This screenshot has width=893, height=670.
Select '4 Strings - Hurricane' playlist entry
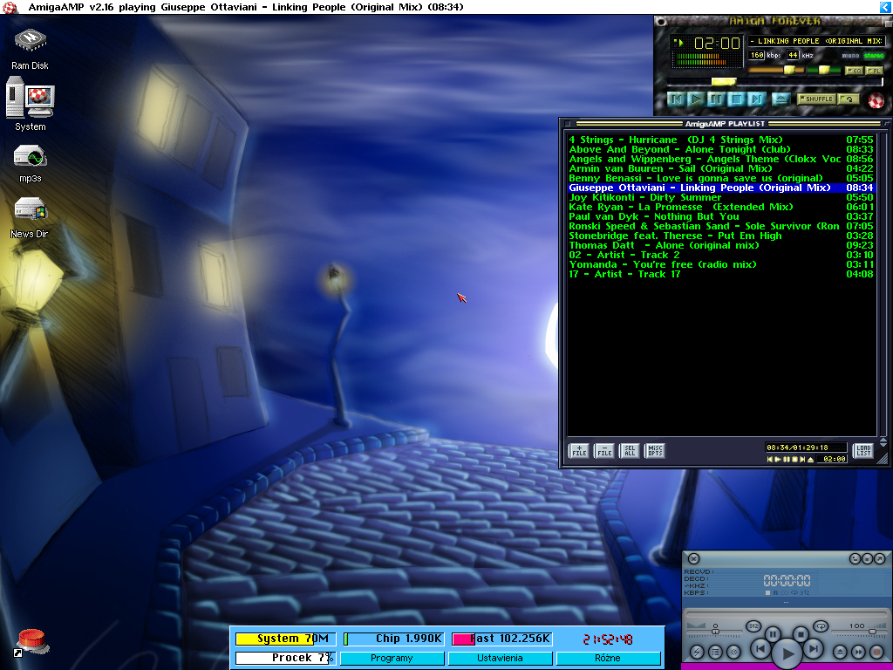pos(721,140)
